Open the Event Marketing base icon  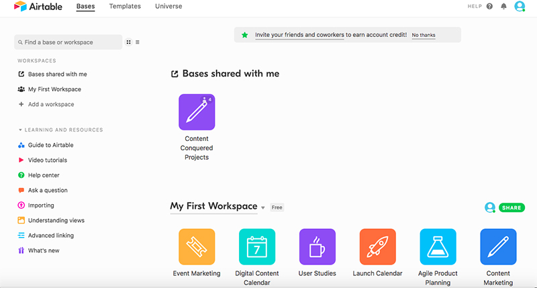(197, 246)
